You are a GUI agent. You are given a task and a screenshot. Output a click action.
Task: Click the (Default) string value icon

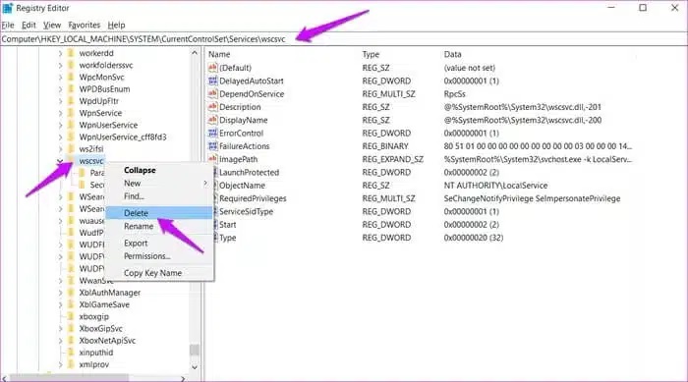213,68
